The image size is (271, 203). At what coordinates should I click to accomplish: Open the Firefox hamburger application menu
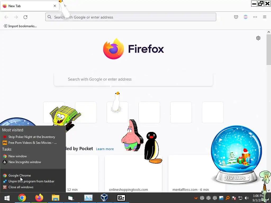pyautogui.click(x=265, y=17)
